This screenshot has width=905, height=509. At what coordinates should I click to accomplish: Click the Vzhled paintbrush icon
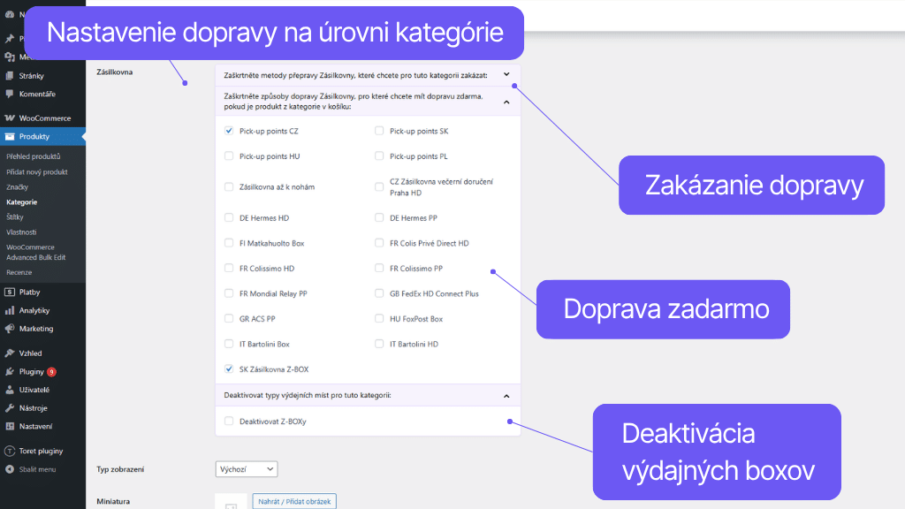coord(9,353)
